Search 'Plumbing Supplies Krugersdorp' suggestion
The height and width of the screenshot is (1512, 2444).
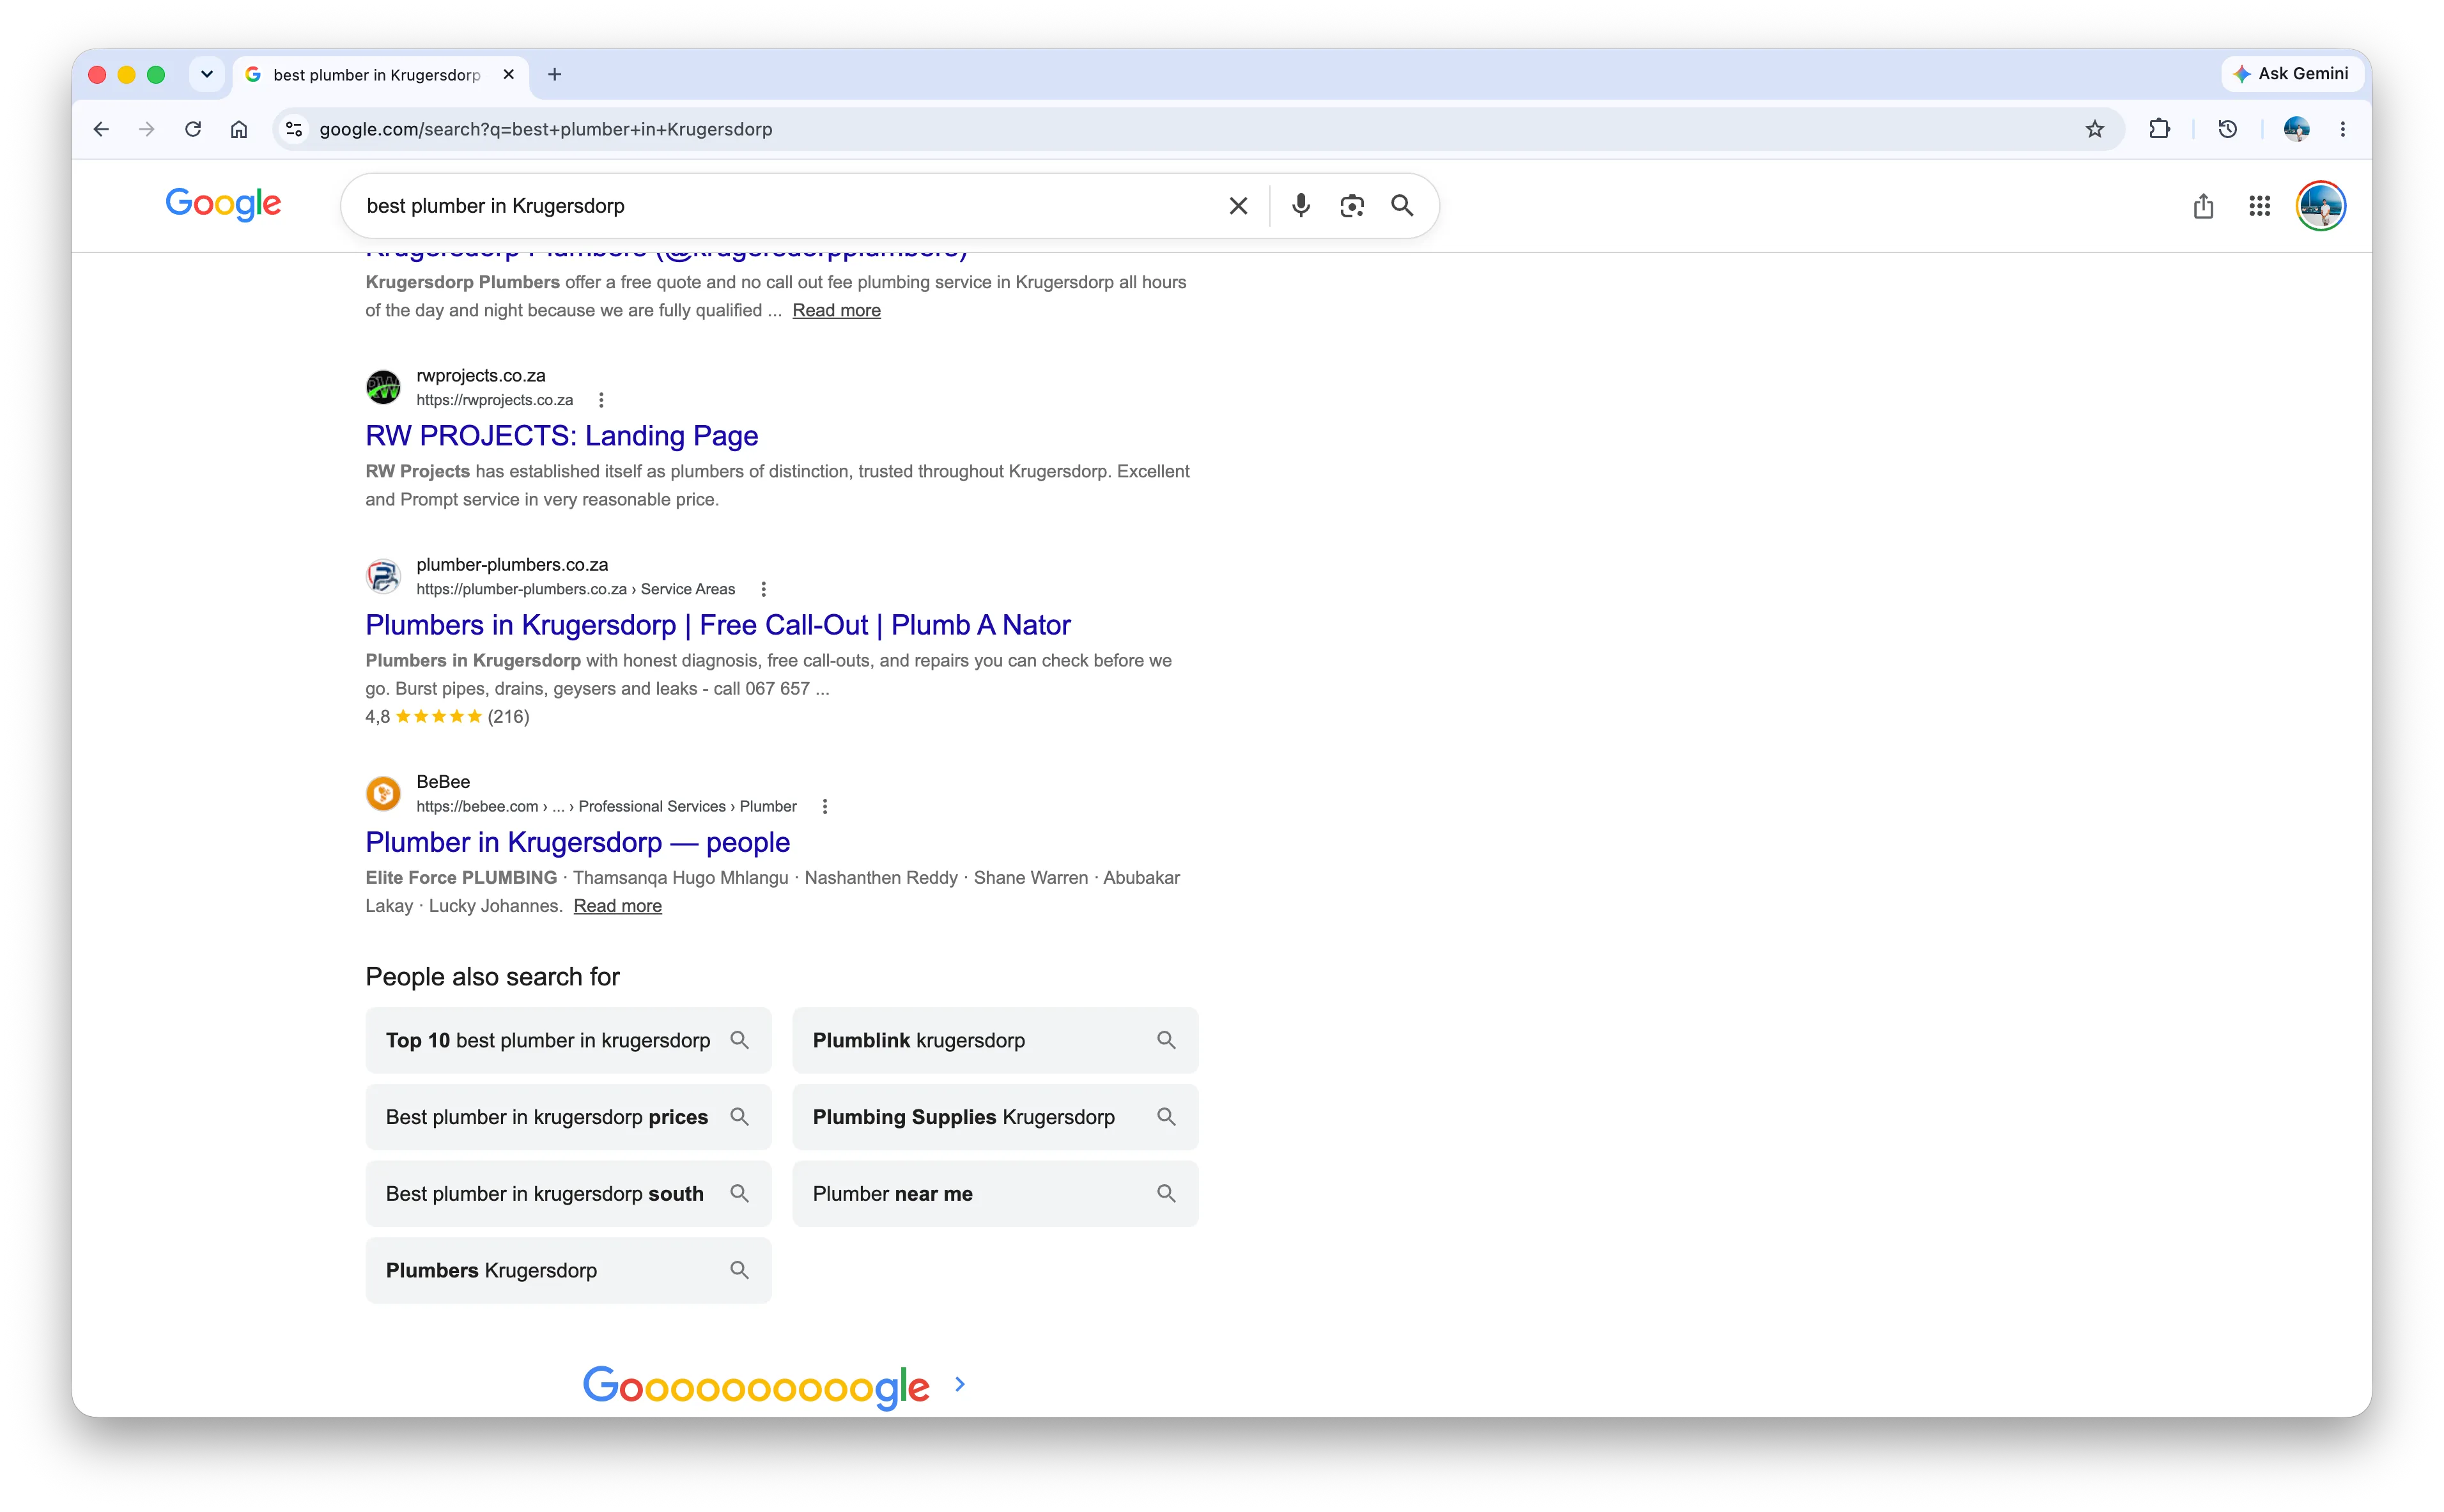click(995, 1117)
